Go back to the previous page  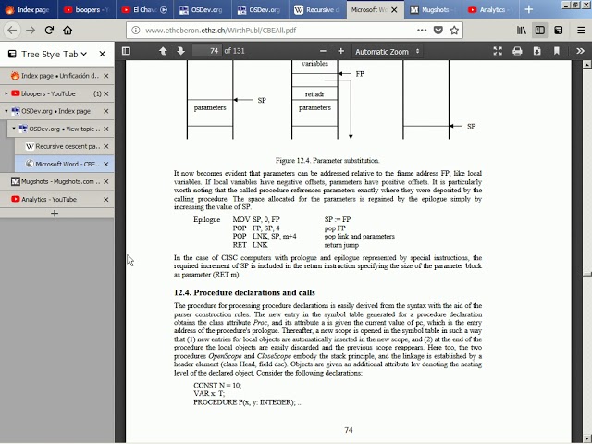(x=12, y=31)
